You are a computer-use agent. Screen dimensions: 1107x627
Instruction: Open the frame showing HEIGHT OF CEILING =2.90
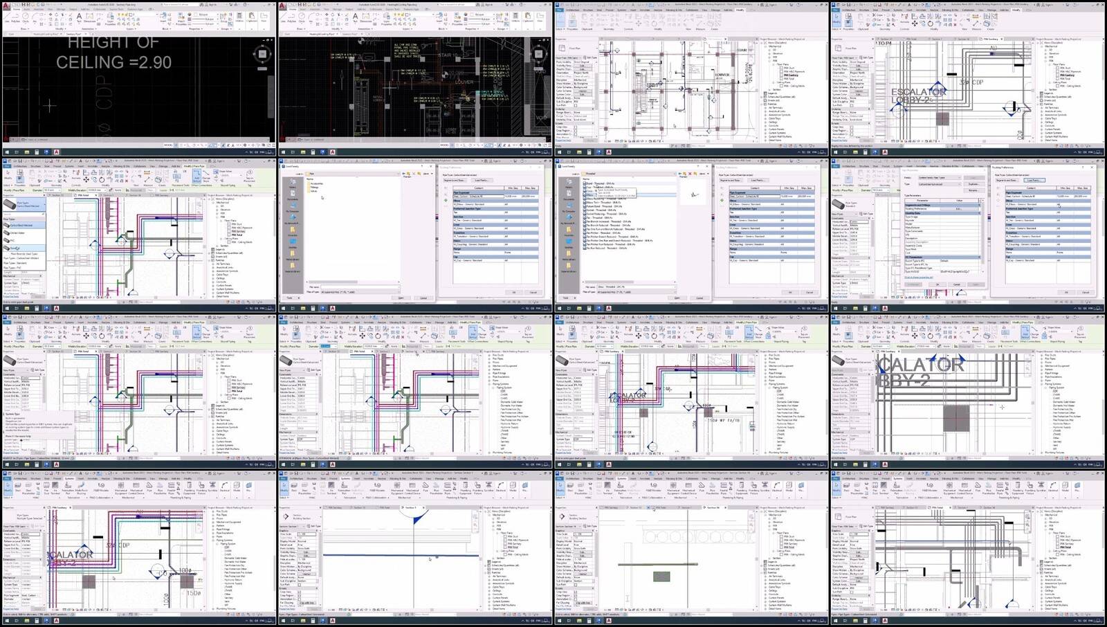click(138, 78)
